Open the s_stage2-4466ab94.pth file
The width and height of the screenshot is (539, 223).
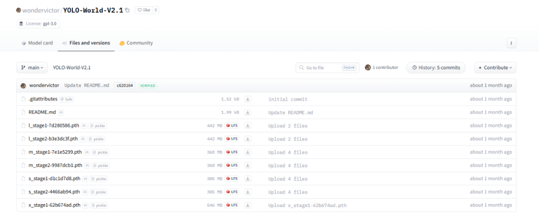click(54, 192)
